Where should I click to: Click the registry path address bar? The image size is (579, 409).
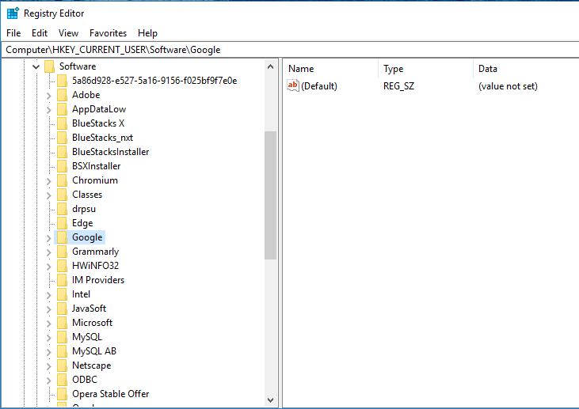[x=289, y=49]
